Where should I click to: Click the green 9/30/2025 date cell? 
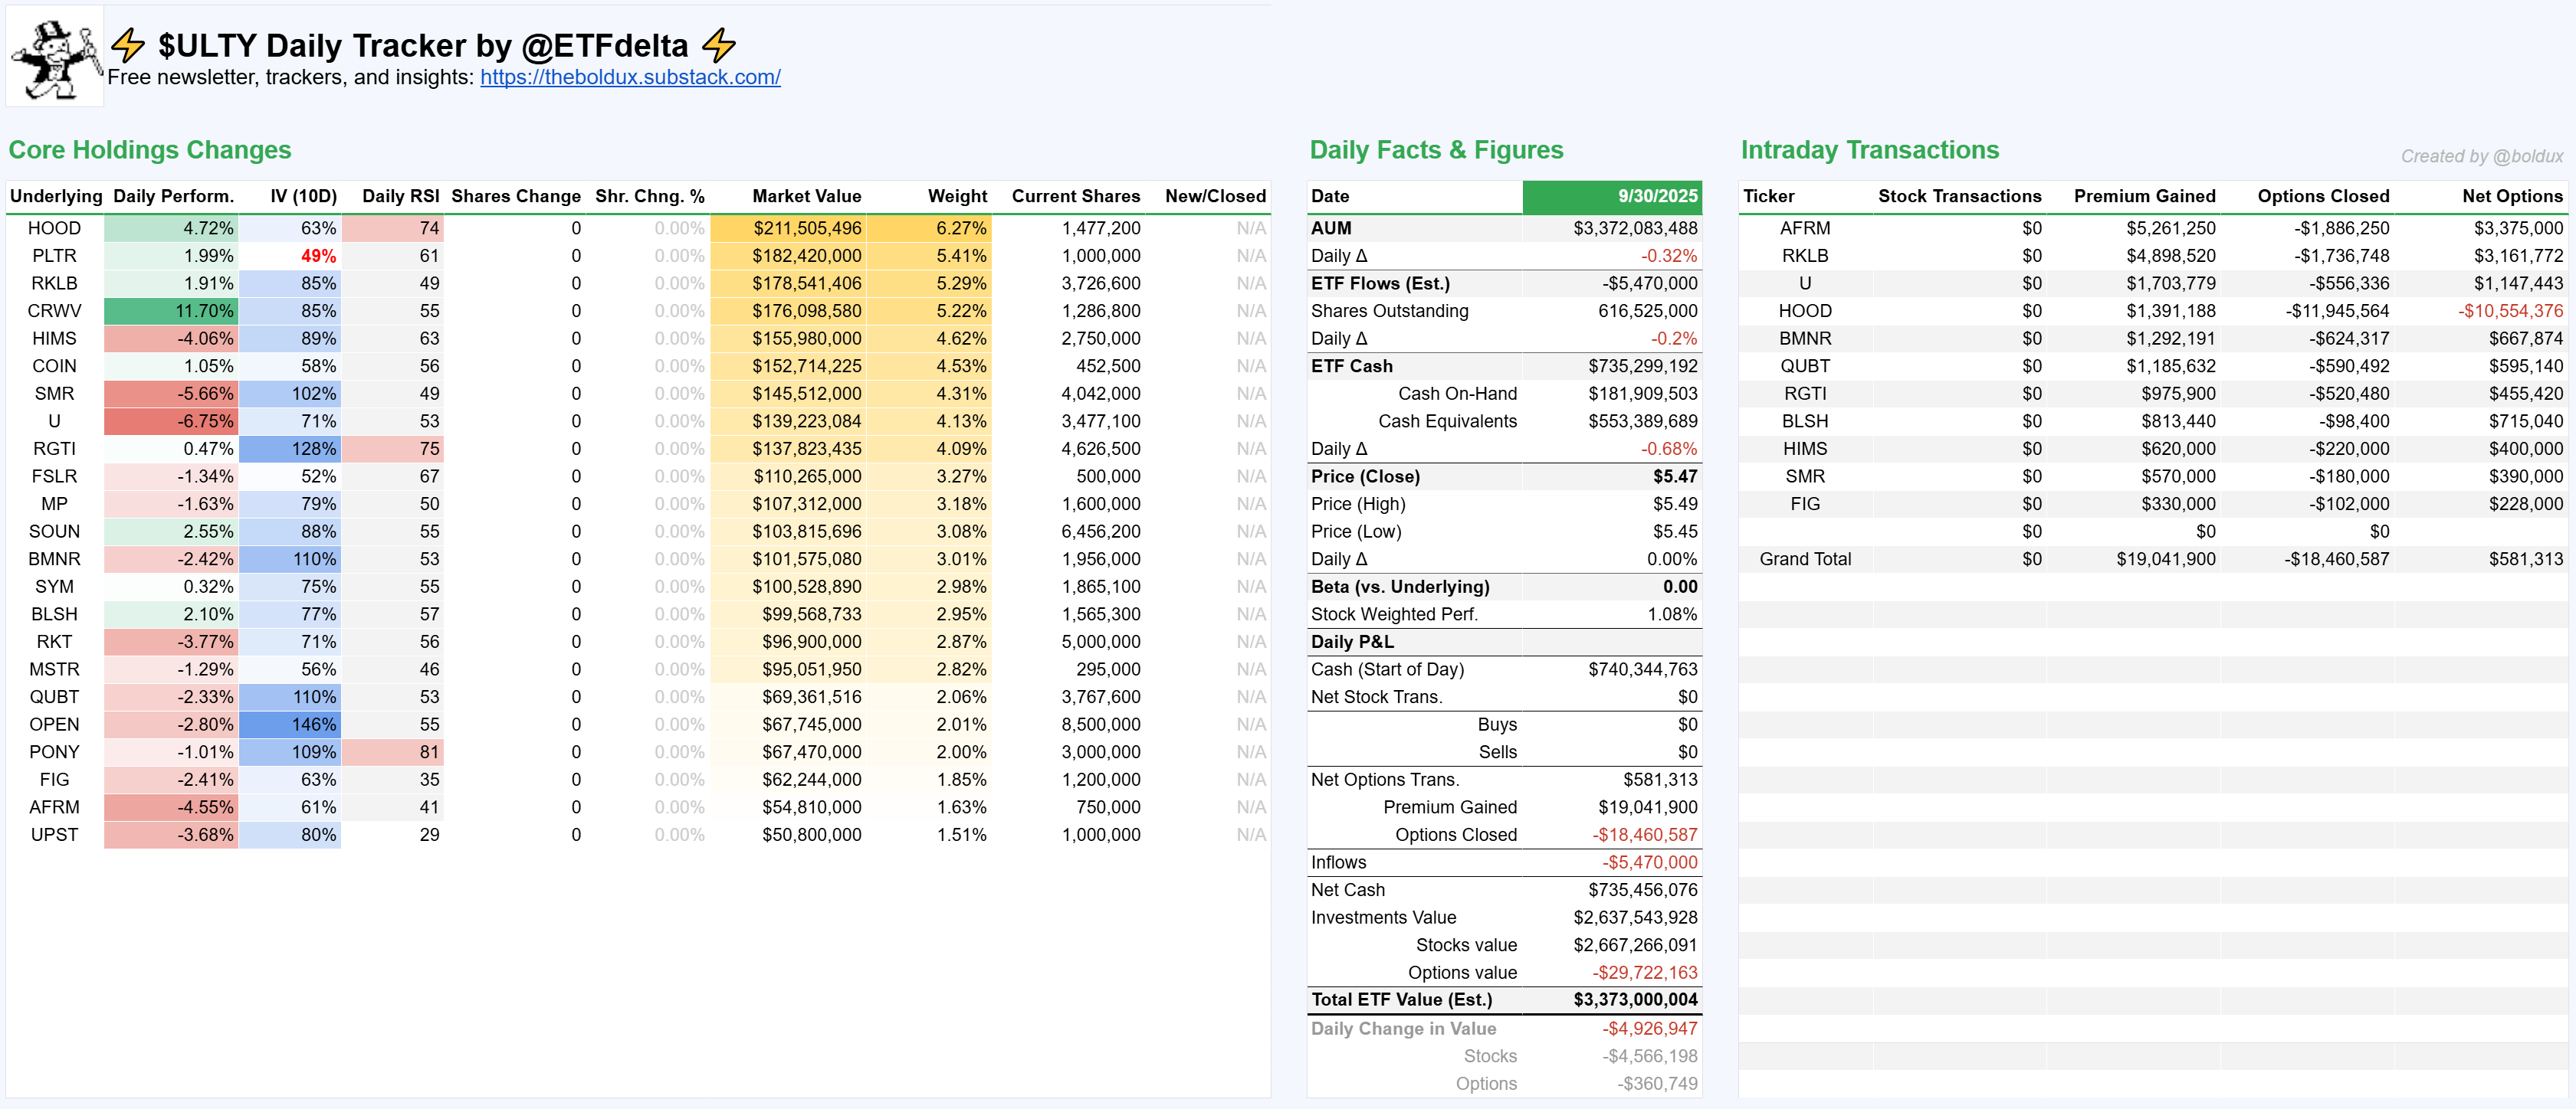click(x=1612, y=197)
